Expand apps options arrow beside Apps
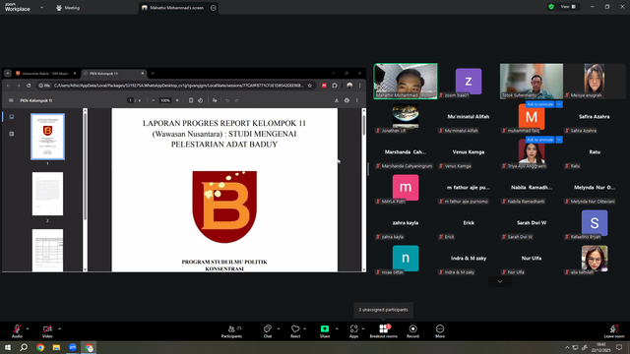The image size is (630, 354). (x=363, y=328)
